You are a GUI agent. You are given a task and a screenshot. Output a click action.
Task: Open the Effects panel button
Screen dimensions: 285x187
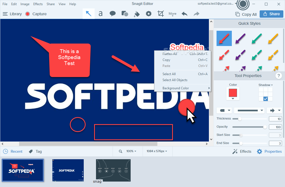coord(242,151)
